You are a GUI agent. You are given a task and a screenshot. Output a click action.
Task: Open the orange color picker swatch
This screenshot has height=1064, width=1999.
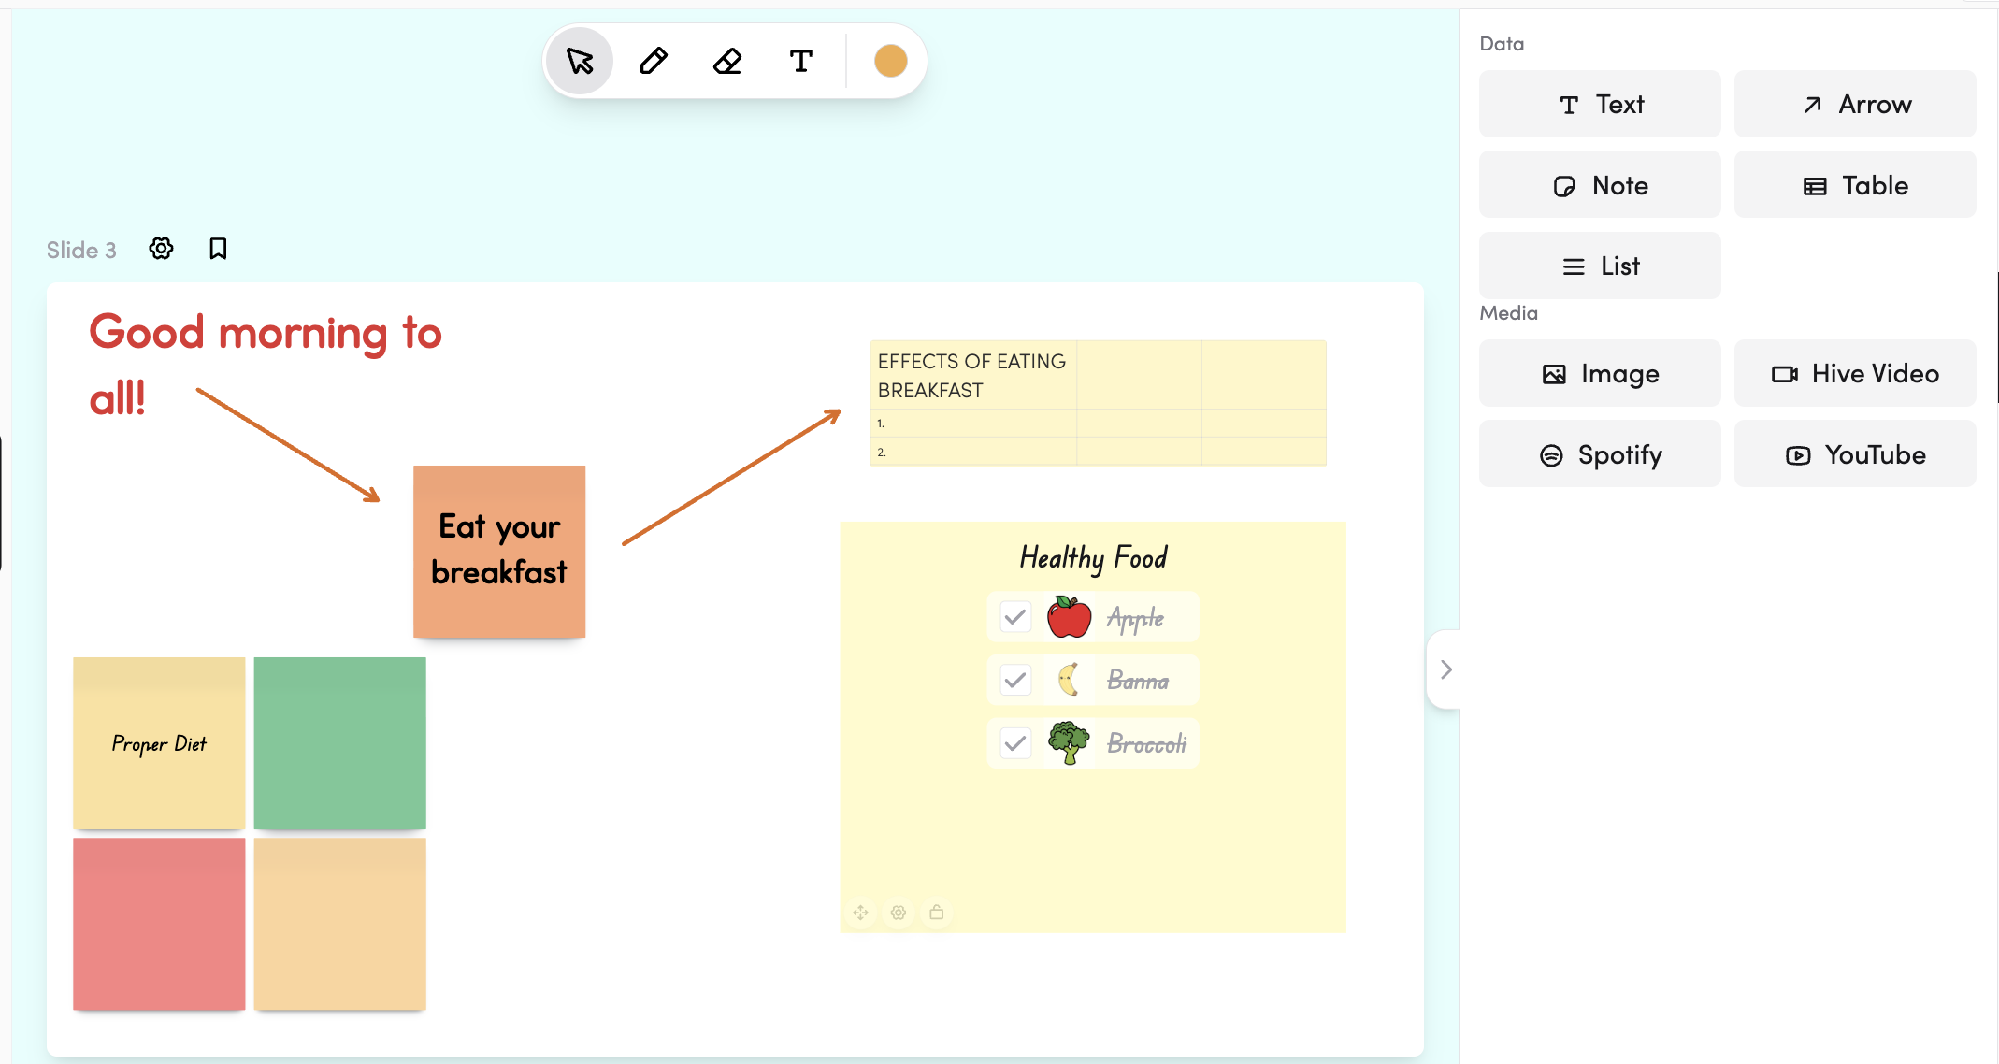coord(890,62)
